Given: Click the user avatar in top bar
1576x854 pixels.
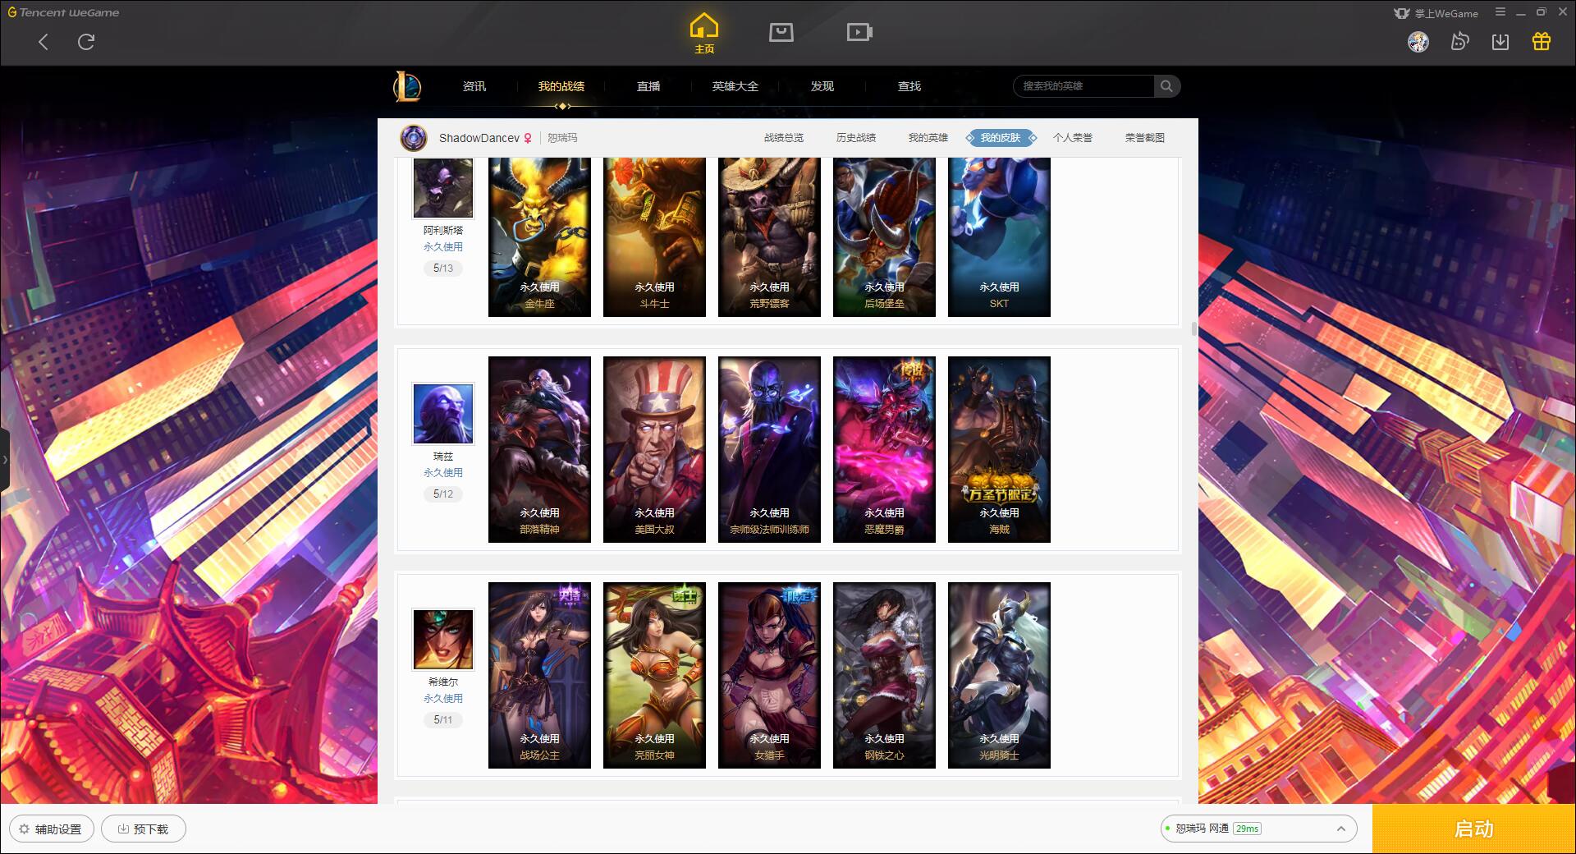Looking at the screenshot, I should (1418, 42).
